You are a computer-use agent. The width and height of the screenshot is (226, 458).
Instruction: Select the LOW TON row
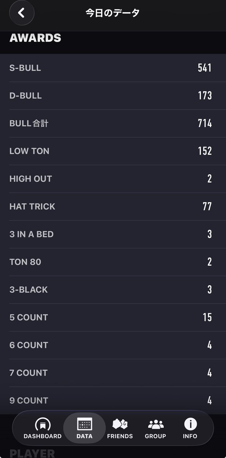click(x=111, y=151)
